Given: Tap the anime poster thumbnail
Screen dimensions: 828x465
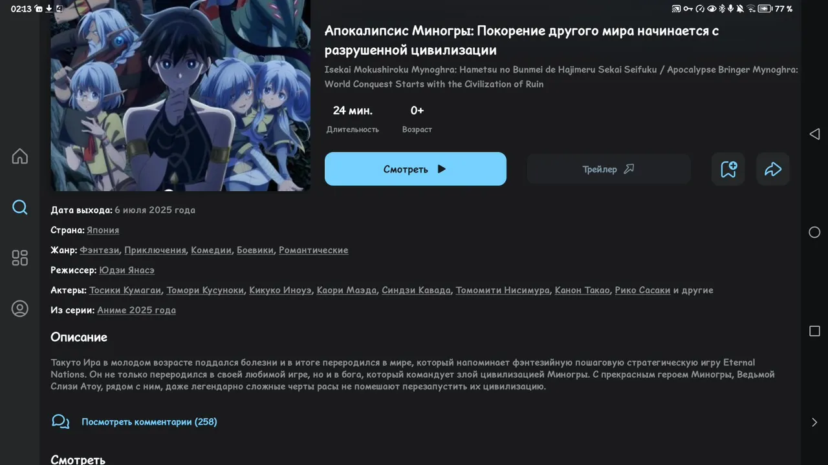Looking at the screenshot, I should pyautogui.click(x=180, y=96).
